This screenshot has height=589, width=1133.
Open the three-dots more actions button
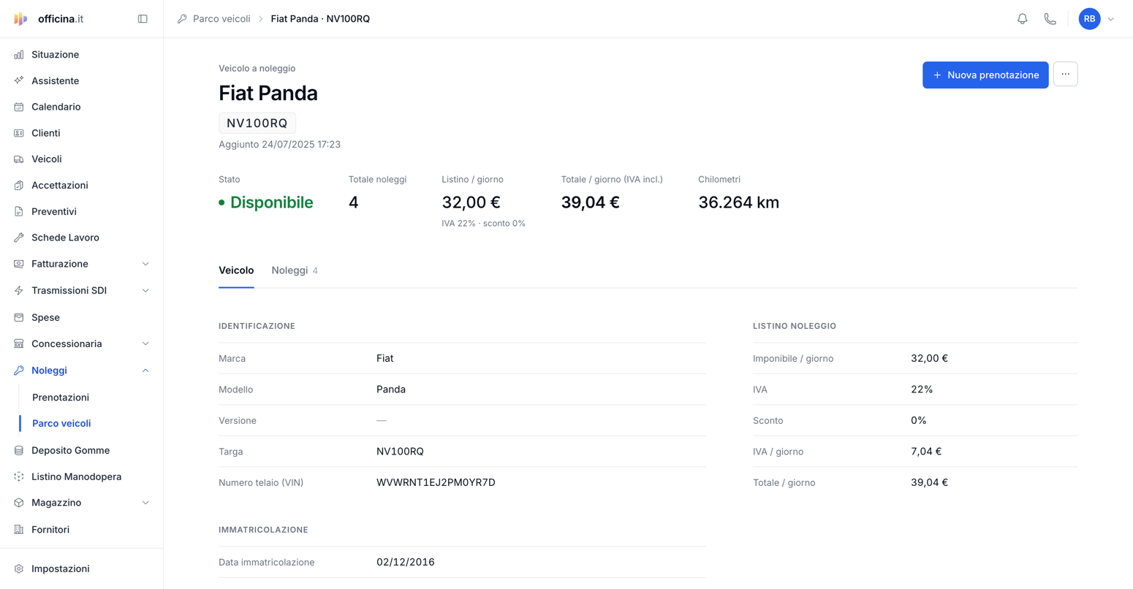point(1066,75)
